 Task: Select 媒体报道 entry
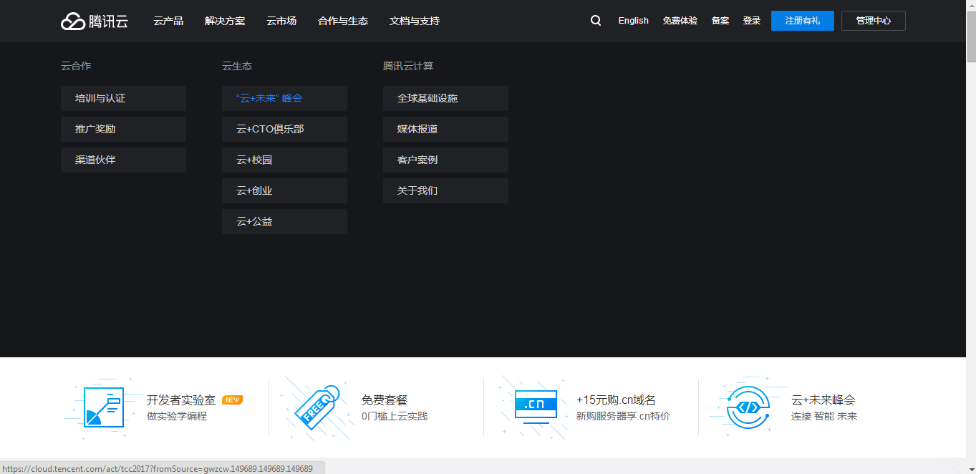click(445, 129)
